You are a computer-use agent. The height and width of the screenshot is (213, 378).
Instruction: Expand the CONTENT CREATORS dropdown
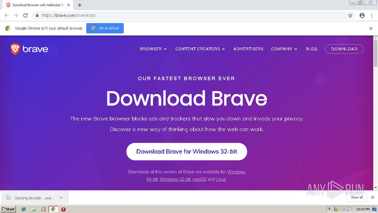tap(200, 49)
